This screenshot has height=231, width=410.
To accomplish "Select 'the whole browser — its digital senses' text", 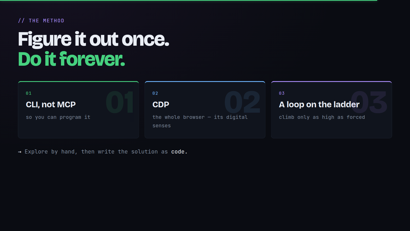I will (200, 121).
